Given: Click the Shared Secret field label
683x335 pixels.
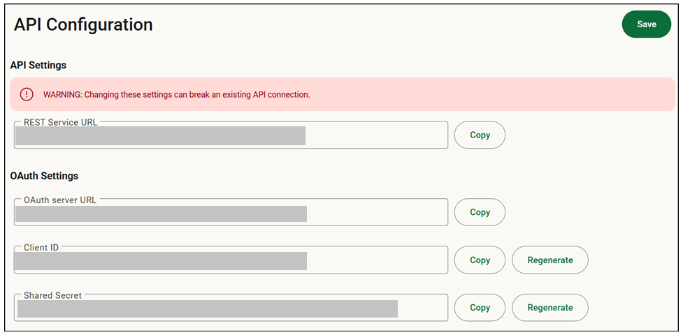Looking at the screenshot, I should (52, 295).
